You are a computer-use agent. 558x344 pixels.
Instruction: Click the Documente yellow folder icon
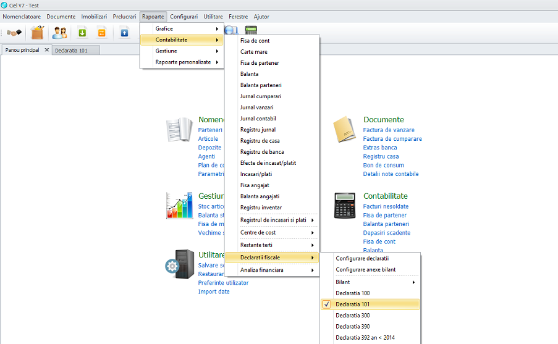point(344,129)
